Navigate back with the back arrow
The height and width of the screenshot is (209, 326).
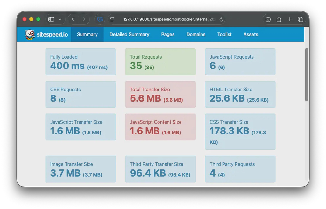73,19
